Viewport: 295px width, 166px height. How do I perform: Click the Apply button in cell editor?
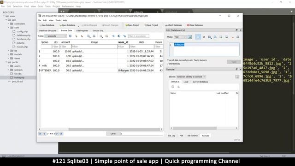[x=234, y=62]
